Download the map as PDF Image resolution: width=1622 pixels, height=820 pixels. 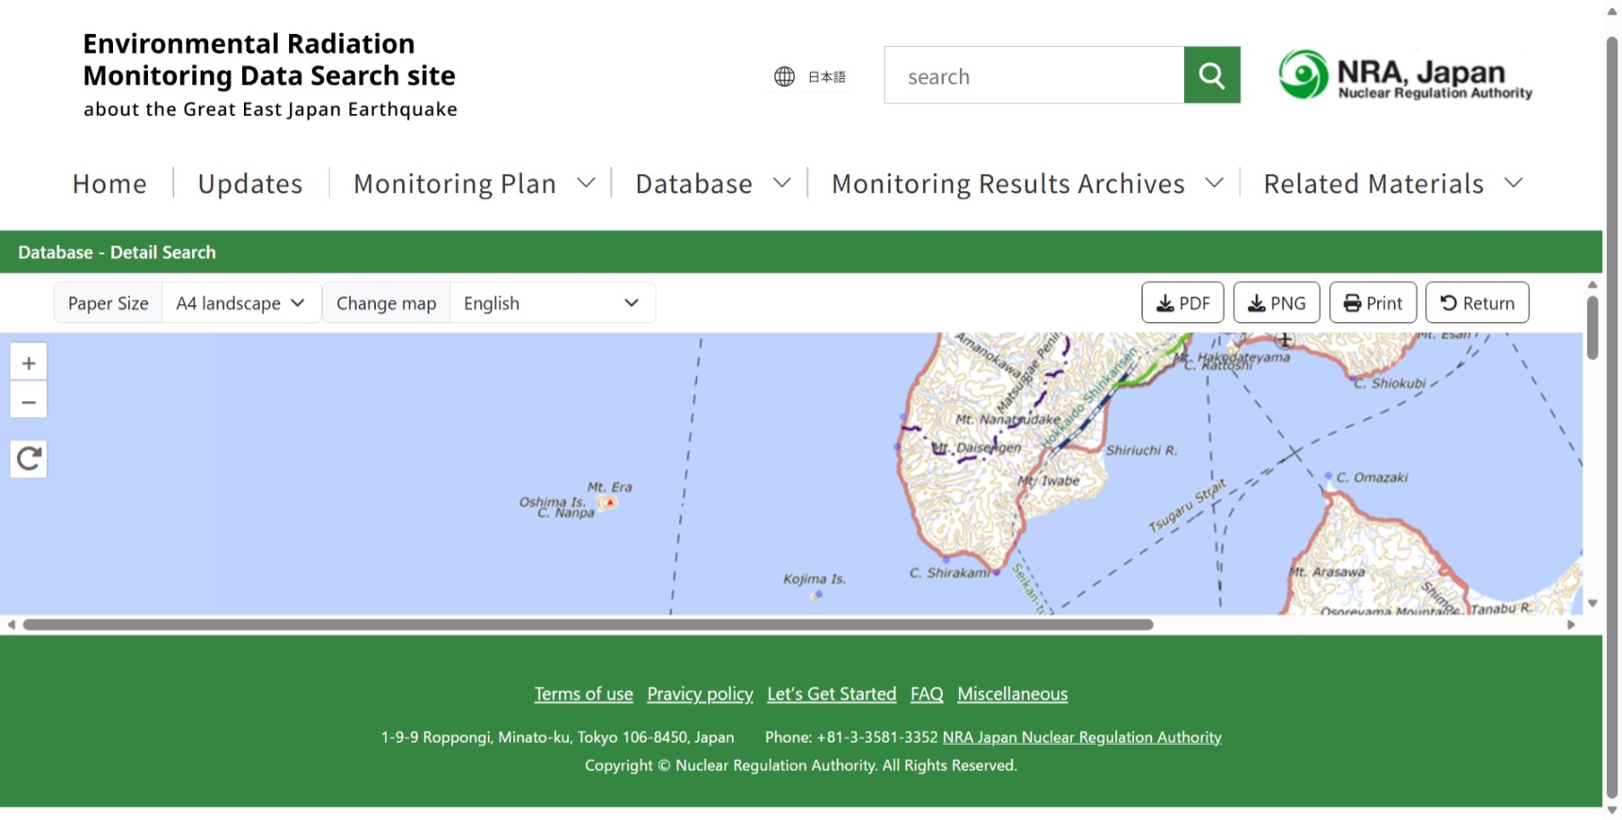[1182, 303]
